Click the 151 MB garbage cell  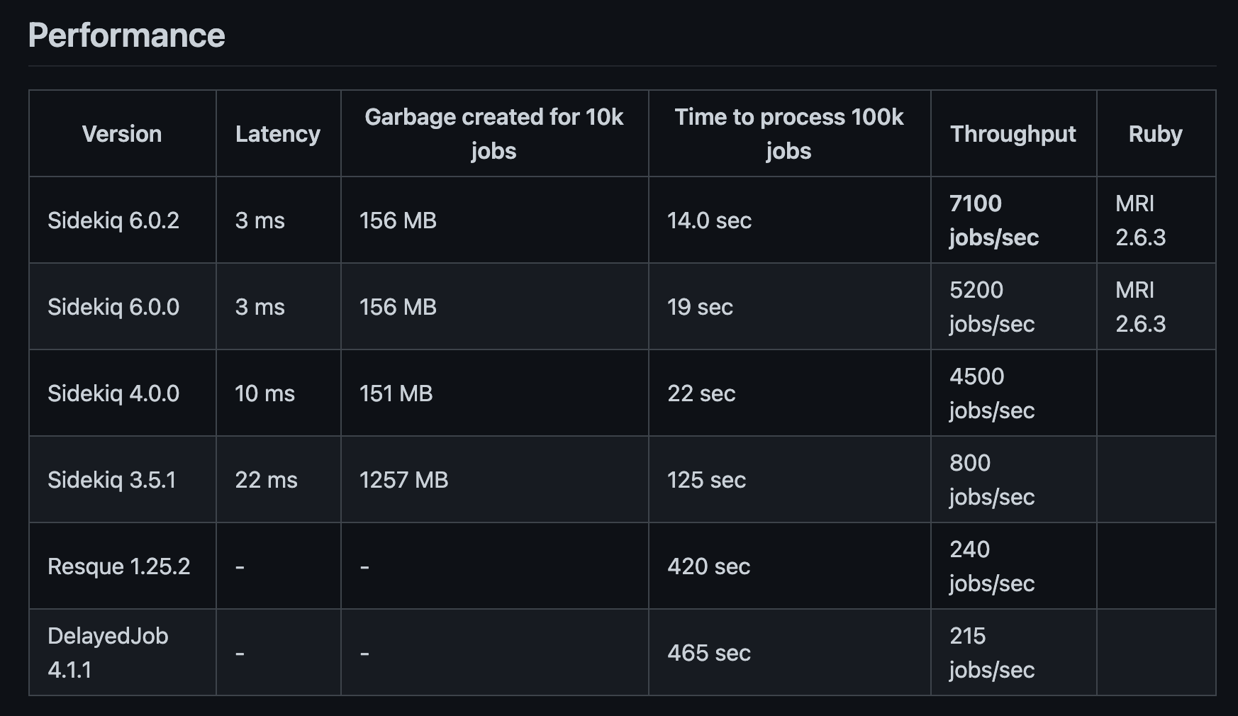pyautogui.click(x=494, y=393)
